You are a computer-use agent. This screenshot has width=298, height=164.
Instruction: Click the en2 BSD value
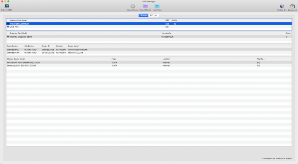pyautogui.click(x=167, y=24)
